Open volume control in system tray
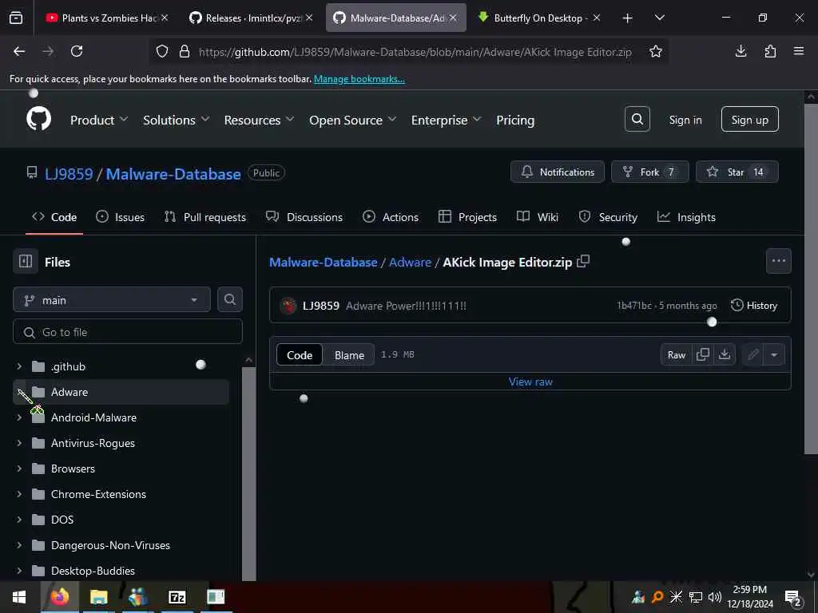The width and height of the screenshot is (818, 613). [x=715, y=597]
